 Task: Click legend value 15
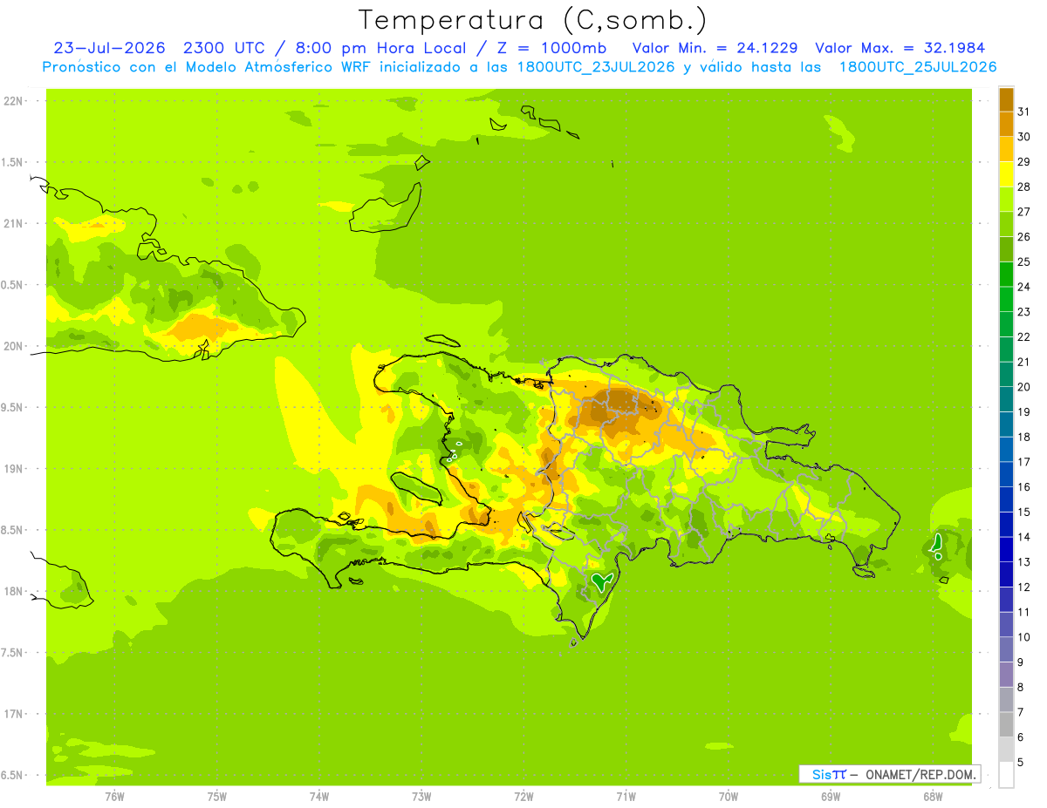[x=1023, y=512]
